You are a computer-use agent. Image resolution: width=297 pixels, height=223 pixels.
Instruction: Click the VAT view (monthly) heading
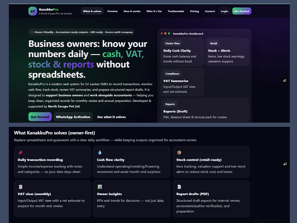(x=34, y=194)
